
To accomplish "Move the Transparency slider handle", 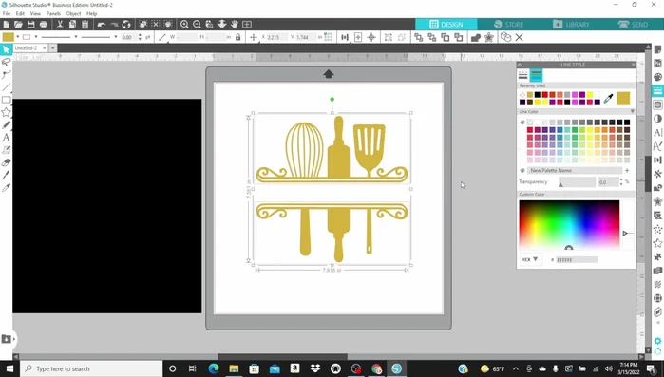I will pyautogui.click(x=560, y=184).
